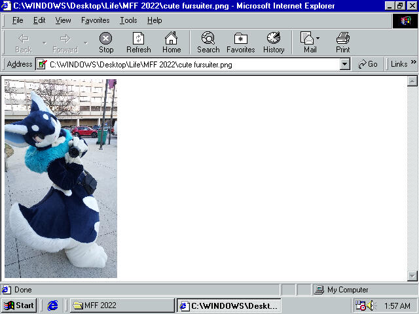
Task: Open the File menu
Action: pyautogui.click(x=18, y=20)
